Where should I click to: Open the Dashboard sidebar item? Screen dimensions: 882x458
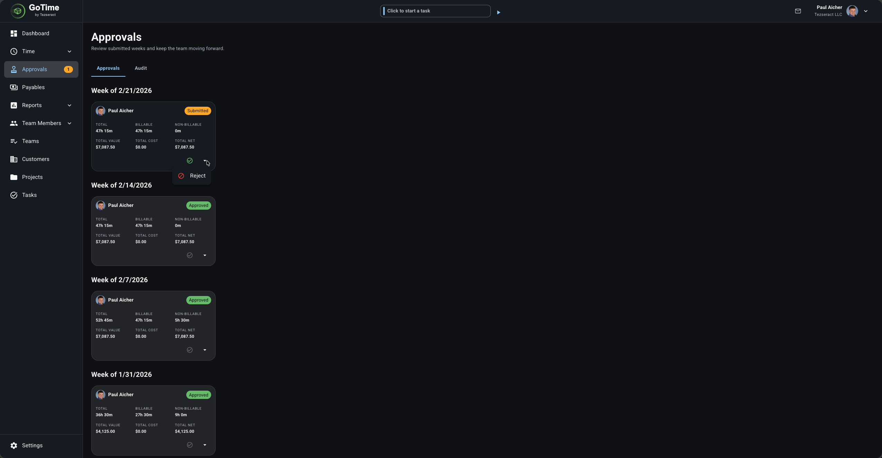41,34
